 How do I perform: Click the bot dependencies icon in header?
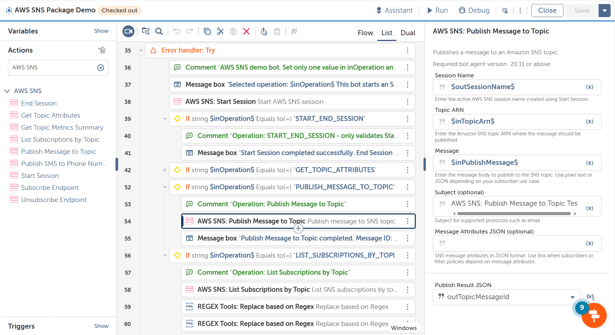point(505,11)
